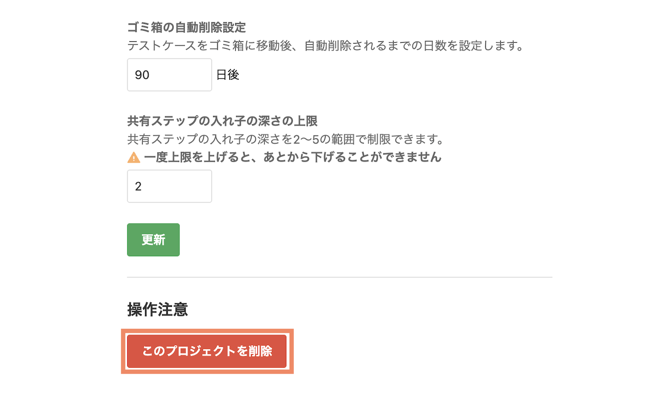The width and height of the screenshot is (651, 407).
Task: Click the text あとから下げることができません
Action: tap(353, 157)
